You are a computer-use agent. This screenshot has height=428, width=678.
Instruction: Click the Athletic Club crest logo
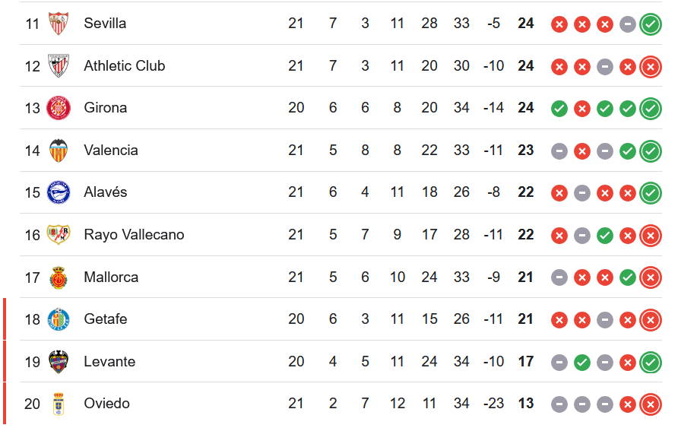tap(59, 65)
